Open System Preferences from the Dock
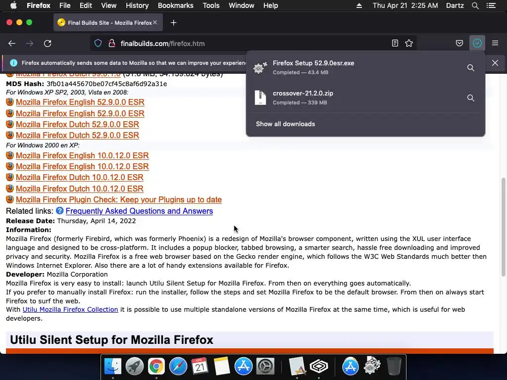Viewport: 507px width, 380px height. (265, 366)
